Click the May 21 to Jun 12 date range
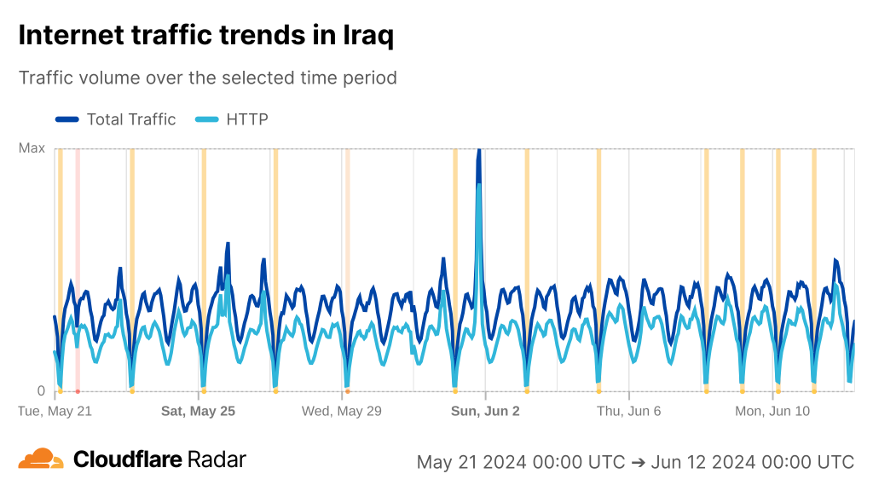 click(x=635, y=462)
